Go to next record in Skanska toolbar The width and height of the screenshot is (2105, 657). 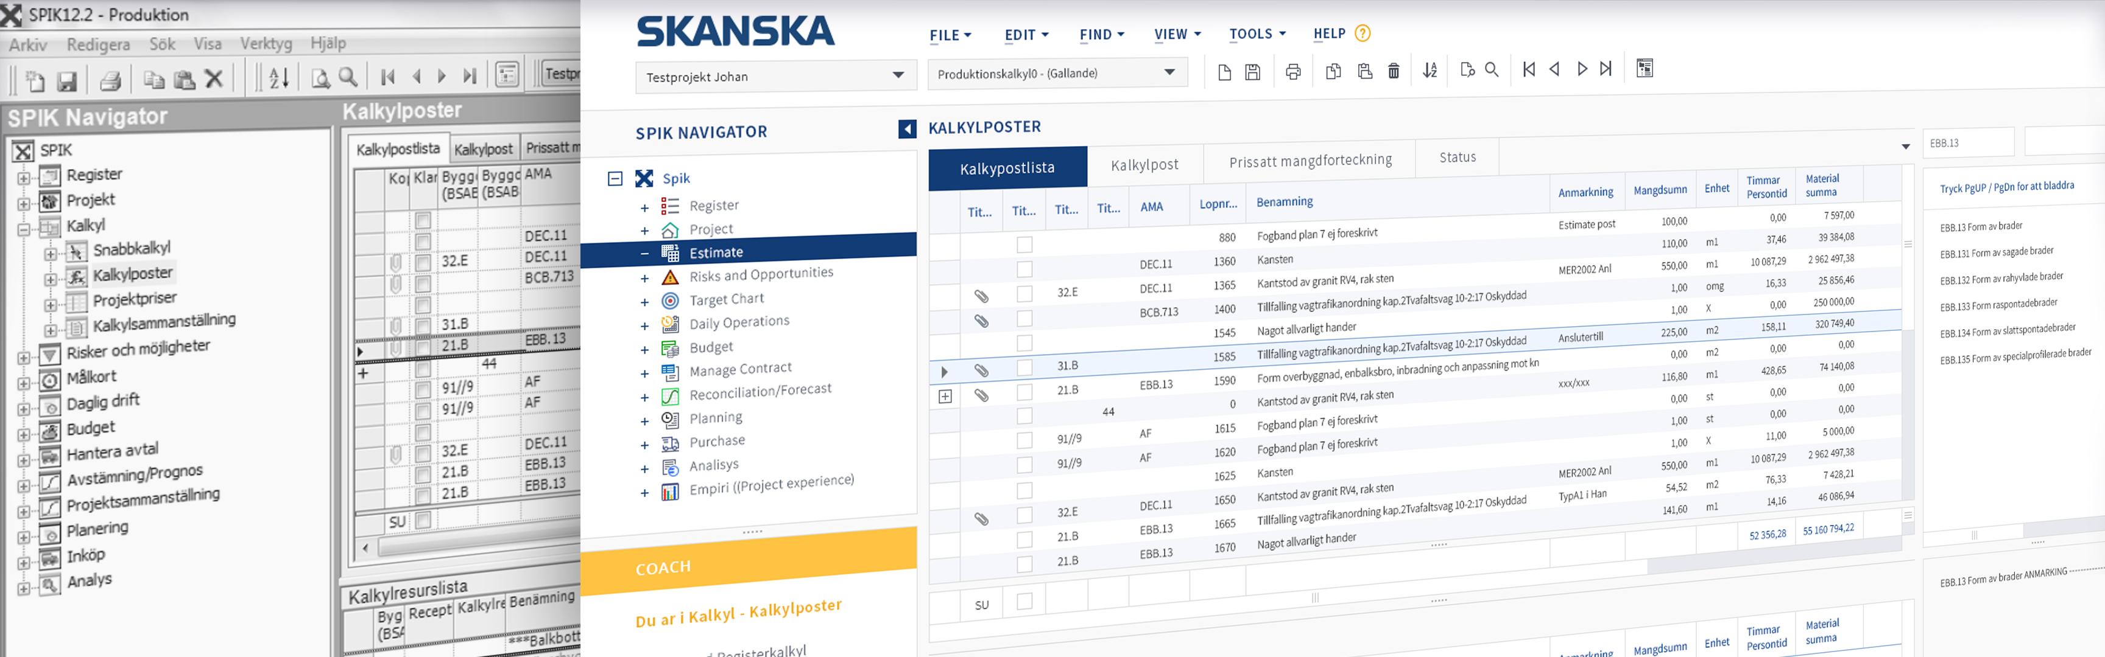[x=1582, y=69]
